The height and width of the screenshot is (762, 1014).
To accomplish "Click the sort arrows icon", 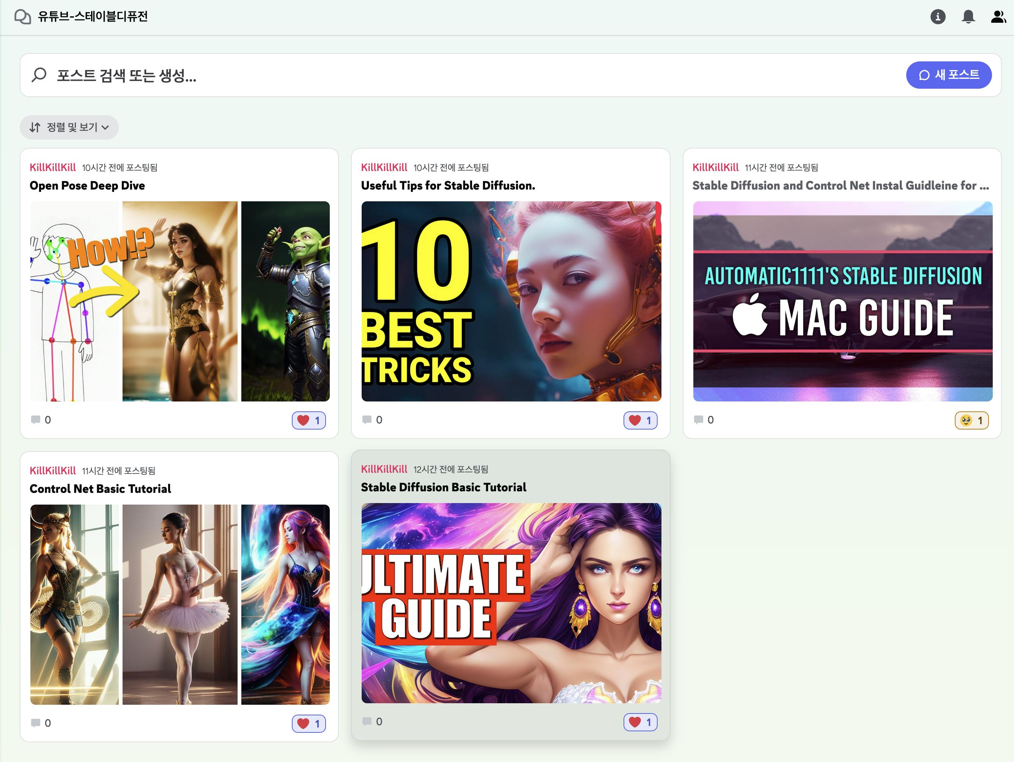I will coord(35,127).
